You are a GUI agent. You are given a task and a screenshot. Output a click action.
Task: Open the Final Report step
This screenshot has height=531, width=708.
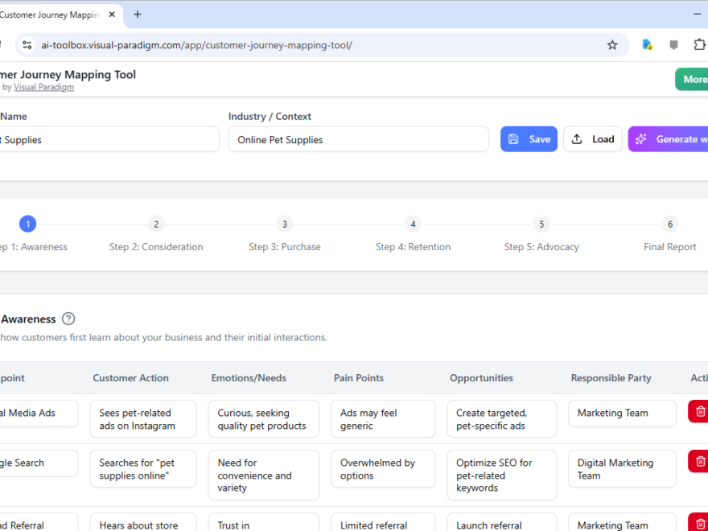coord(670,224)
